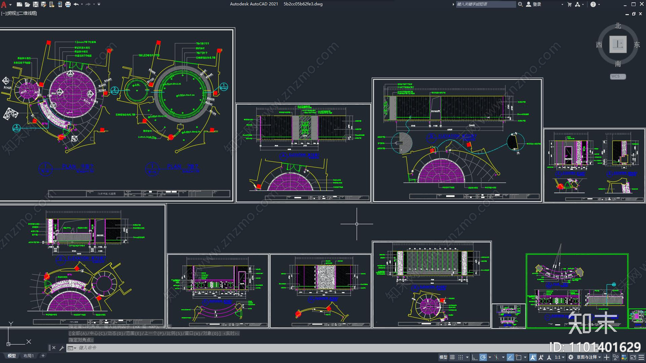Viewport: 646px width, 363px height.
Task: Click the [-] viewport controls label
Action: point(4,13)
